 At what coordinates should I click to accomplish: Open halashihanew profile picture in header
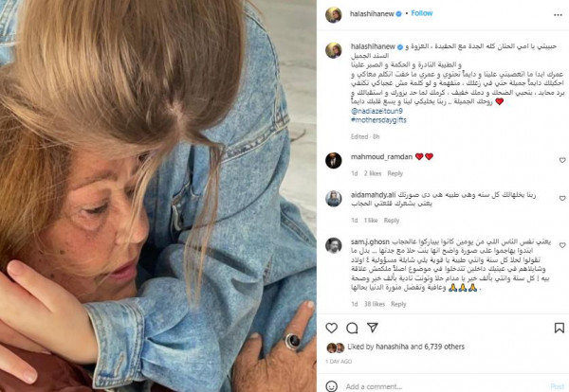(333, 15)
